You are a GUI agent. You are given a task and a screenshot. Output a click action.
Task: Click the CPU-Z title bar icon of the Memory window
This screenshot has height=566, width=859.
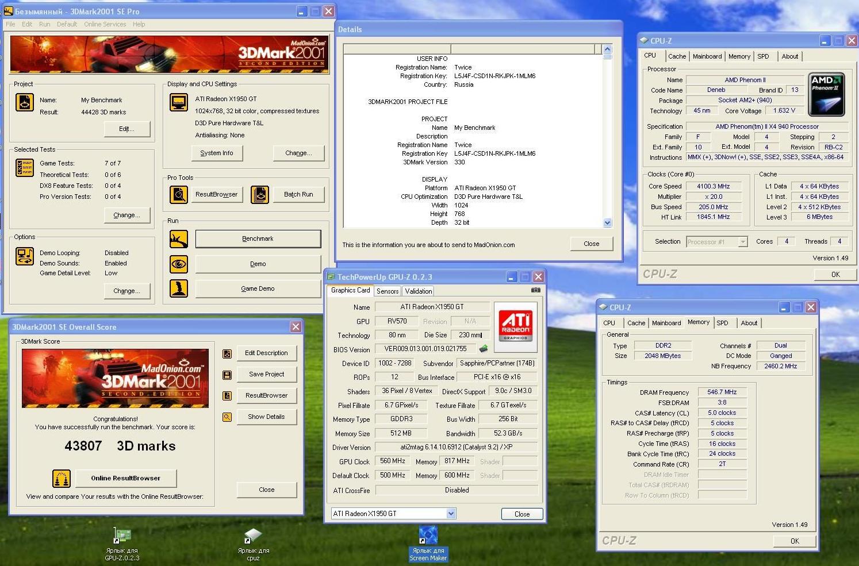click(x=603, y=307)
